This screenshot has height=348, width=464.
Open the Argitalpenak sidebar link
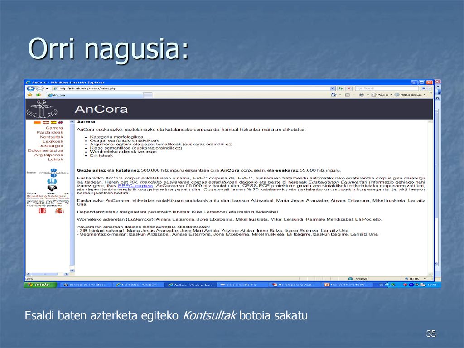(49, 155)
